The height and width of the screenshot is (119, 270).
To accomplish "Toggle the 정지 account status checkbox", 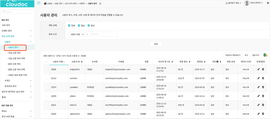I will [x=89, y=26].
